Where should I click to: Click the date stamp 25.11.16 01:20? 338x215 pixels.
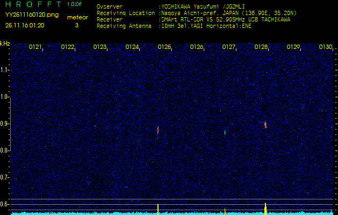[x=25, y=25]
